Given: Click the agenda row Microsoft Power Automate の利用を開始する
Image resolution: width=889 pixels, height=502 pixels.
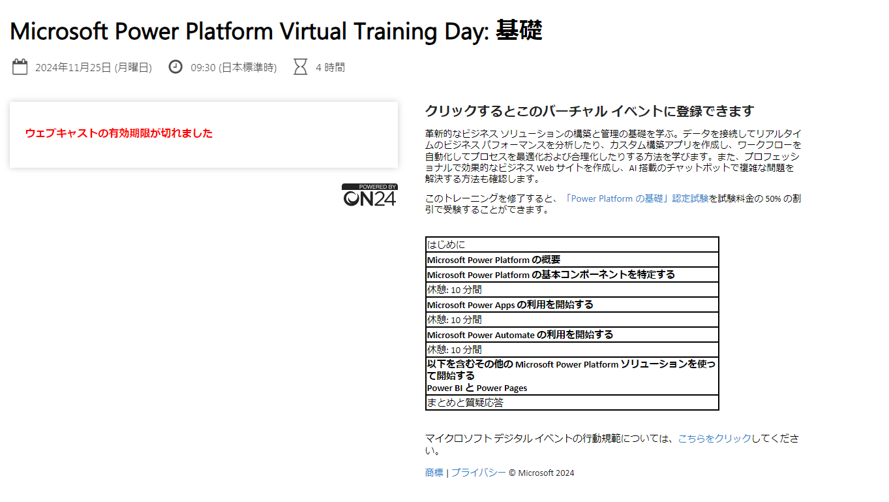Looking at the screenshot, I should 572,335.
